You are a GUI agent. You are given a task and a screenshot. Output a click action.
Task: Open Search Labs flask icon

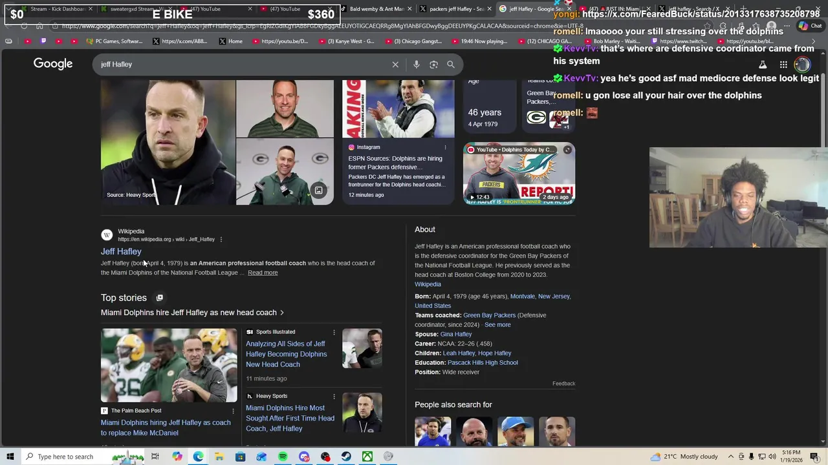coord(763,65)
